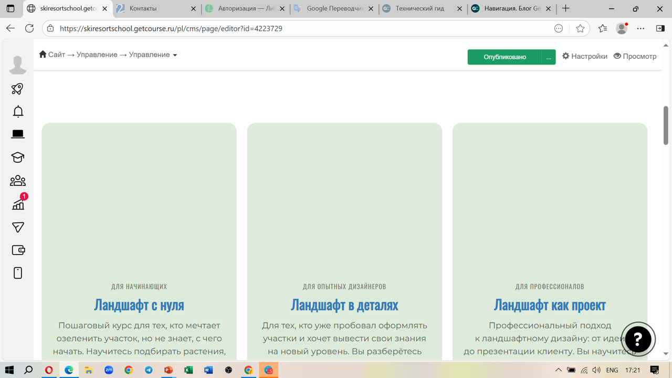Open the funnel icon in sidebar
672x378 pixels.
point(18,227)
